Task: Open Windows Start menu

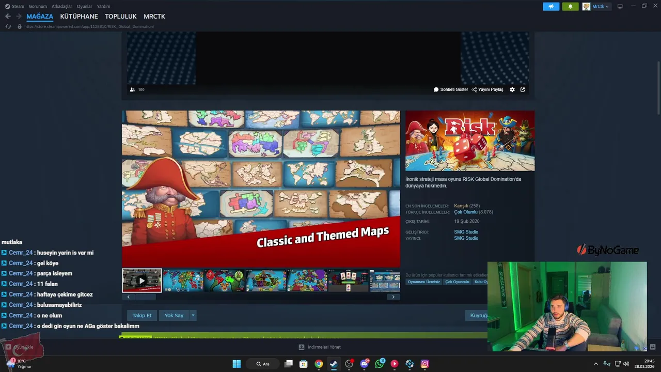Action: [237, 364]
